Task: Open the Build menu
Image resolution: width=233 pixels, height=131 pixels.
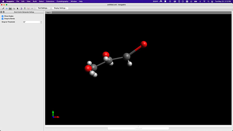Action: pos(35,1)
